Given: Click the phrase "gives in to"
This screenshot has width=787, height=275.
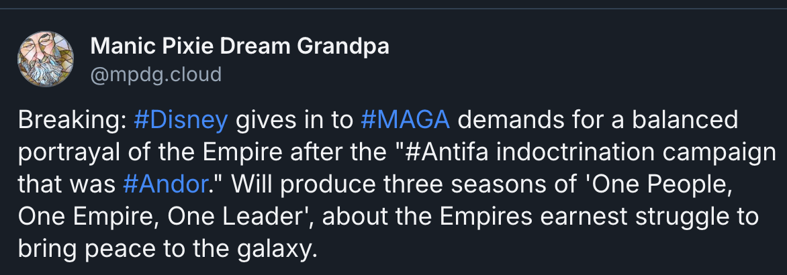Looking at the screenshot, I should [295, 121].
